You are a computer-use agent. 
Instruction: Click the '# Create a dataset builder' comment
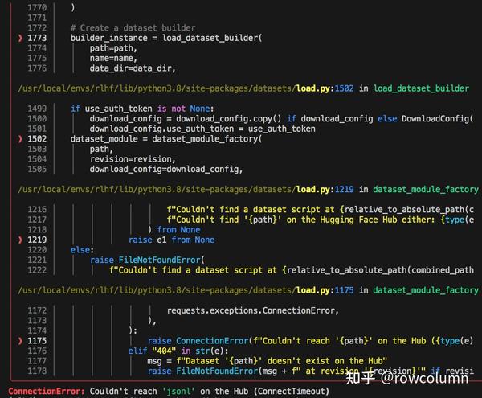point(133,28)
